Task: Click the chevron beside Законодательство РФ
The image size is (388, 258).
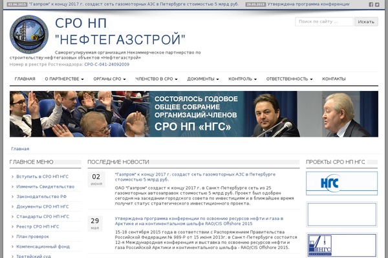Action: (12, 197)
